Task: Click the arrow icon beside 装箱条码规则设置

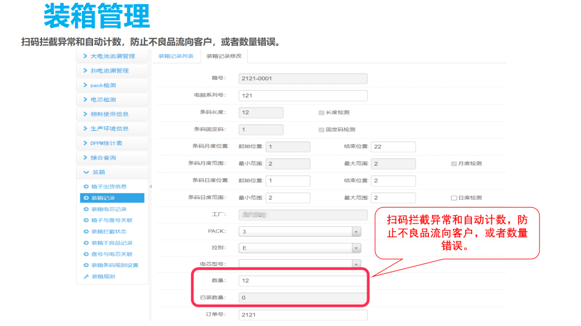Action: (86, 265)
